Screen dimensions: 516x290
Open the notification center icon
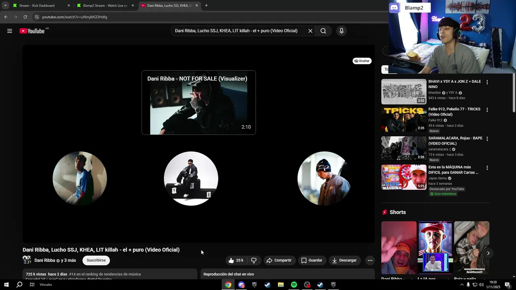tap(508, 285)
